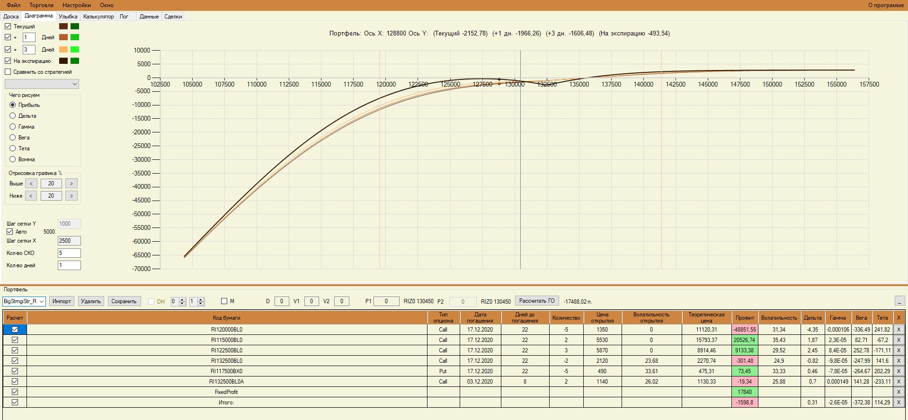Delete the RI117500BX0 put row using its X

click(899, 371)
